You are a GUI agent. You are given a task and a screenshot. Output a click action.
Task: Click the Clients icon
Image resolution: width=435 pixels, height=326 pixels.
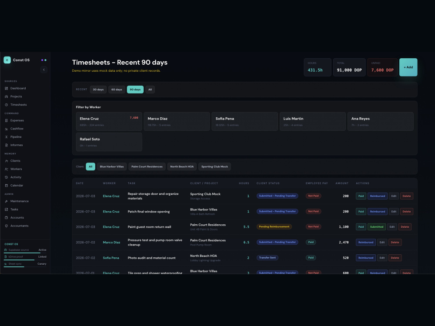click(x=7, y=161)
